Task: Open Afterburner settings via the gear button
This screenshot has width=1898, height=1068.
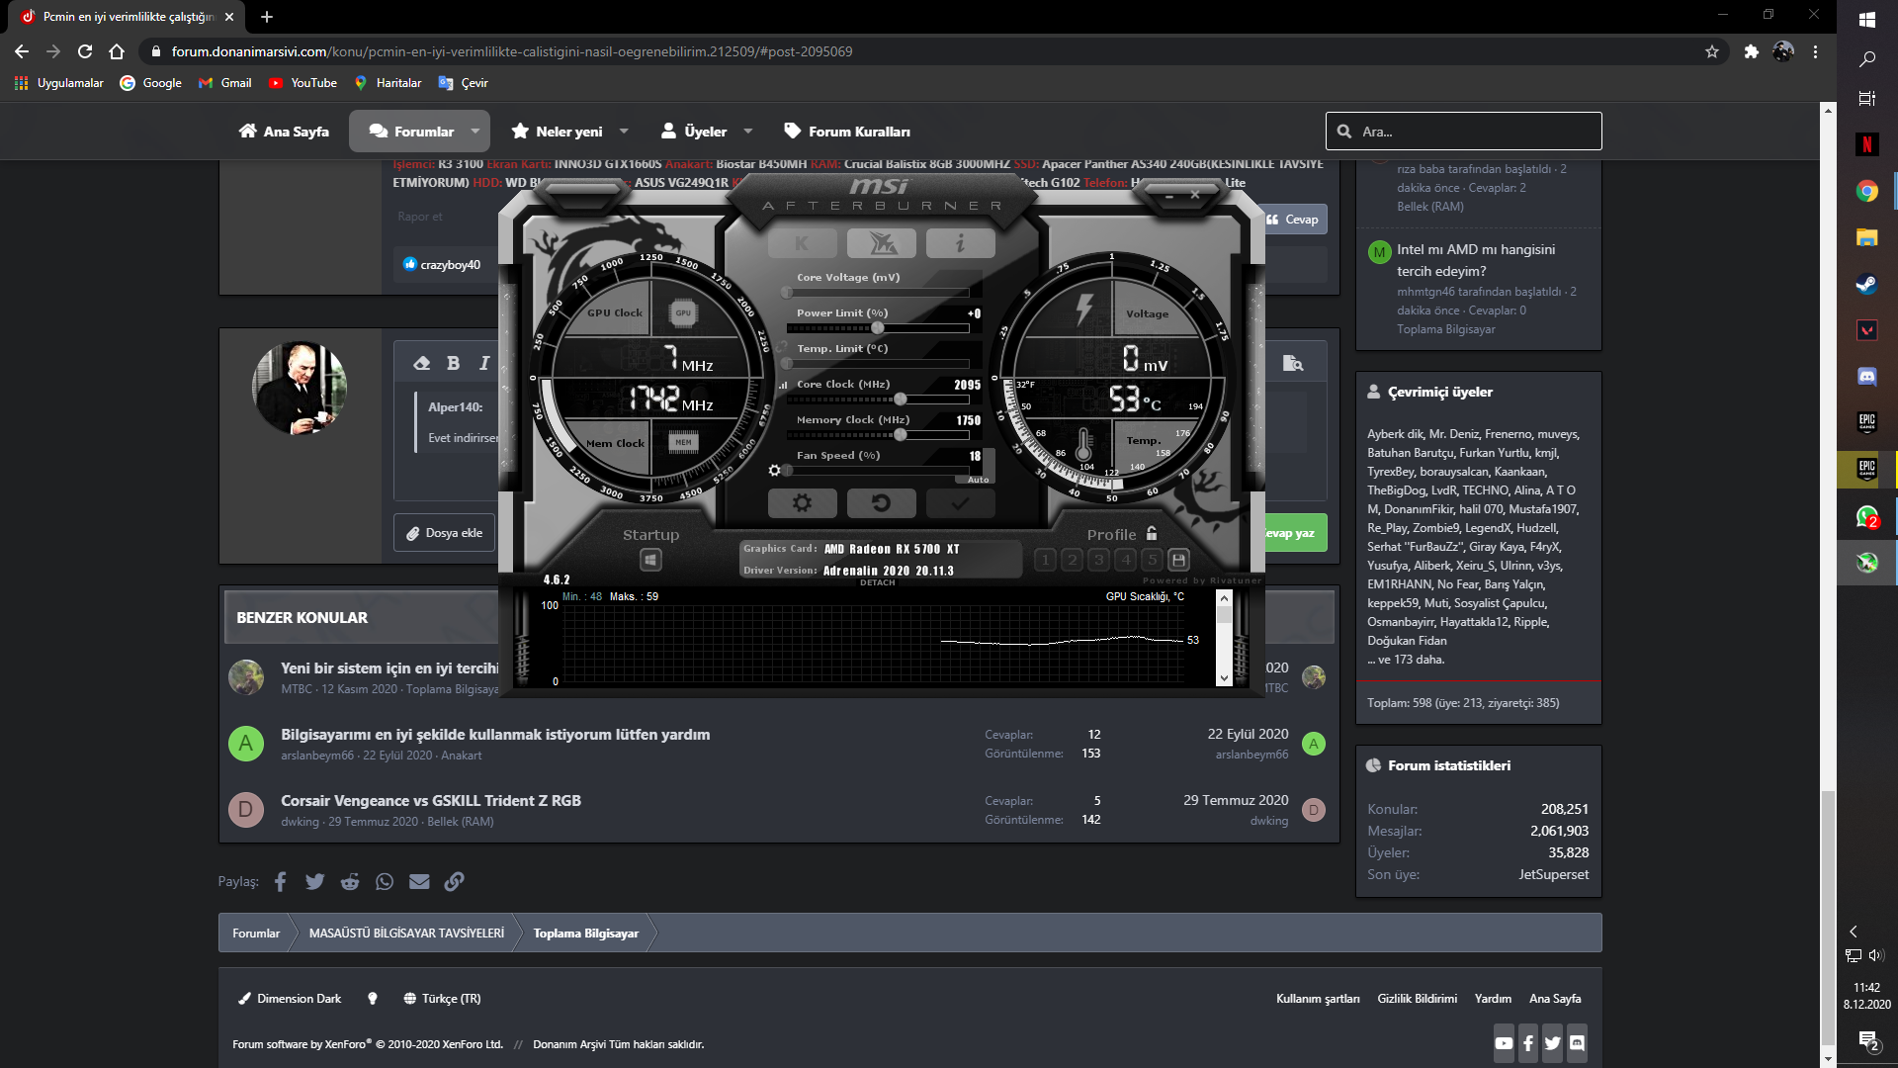Action: pos(802,503)
